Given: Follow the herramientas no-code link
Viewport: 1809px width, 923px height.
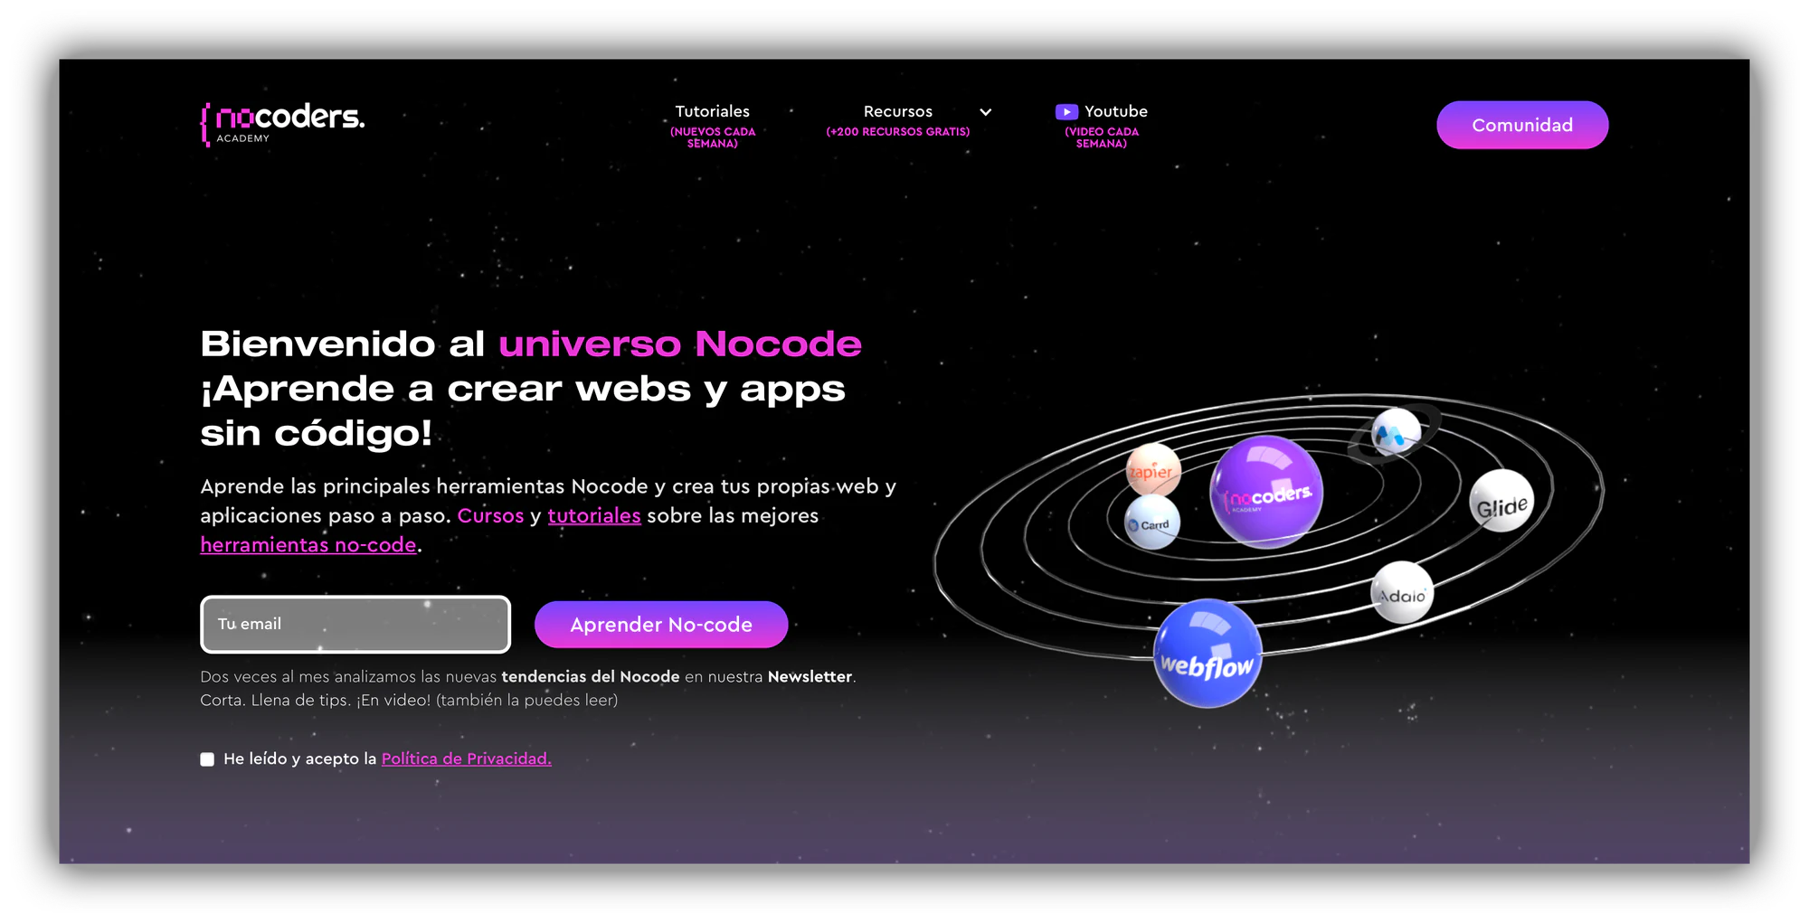Looking at the screenshot, I should click(x=308, y=545).
